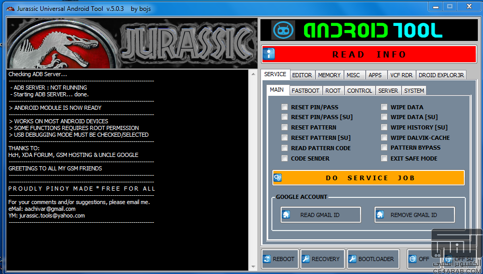Switch to the DROID EXPLOR3R tab
Screen dimensions: 483x274
(441, 75)
